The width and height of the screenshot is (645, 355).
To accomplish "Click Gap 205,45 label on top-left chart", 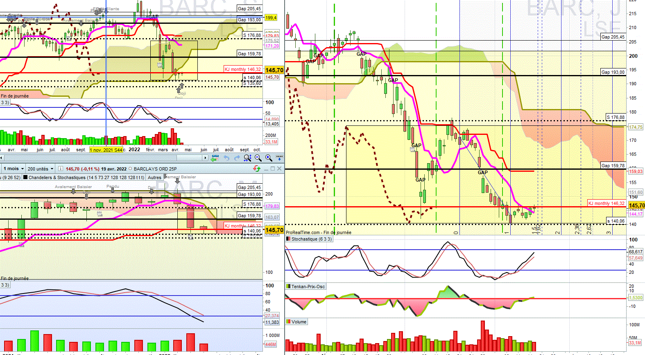I will tap(249, 9).
